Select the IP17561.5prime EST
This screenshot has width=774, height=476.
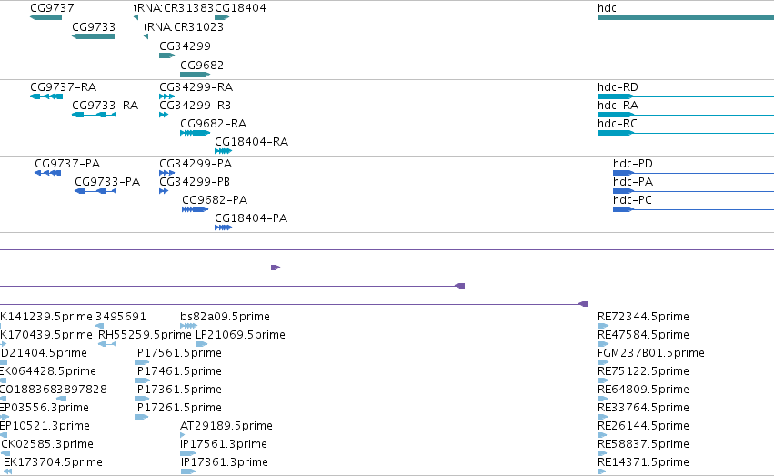click(x=142, y=363)
